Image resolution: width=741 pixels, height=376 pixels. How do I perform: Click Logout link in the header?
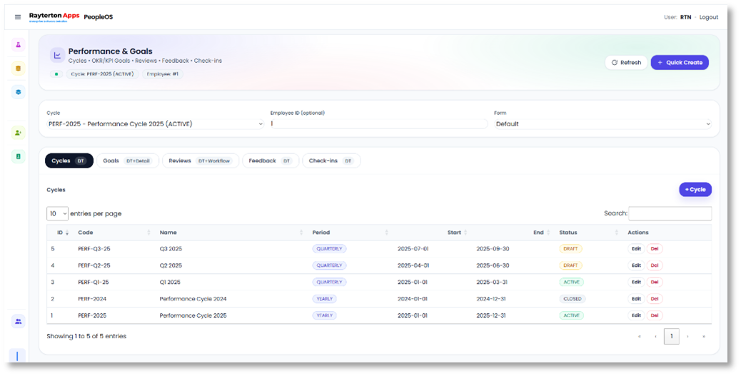pyautogui.click(x=708, y=17)
